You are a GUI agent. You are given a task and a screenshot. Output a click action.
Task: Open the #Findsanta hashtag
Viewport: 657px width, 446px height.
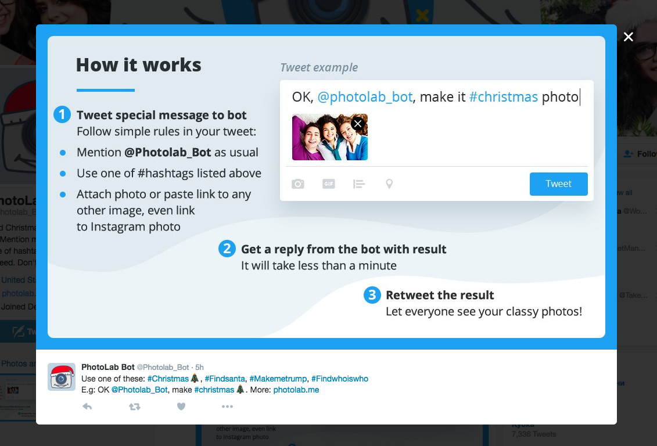pyautogui.click(x=225, y=379)
